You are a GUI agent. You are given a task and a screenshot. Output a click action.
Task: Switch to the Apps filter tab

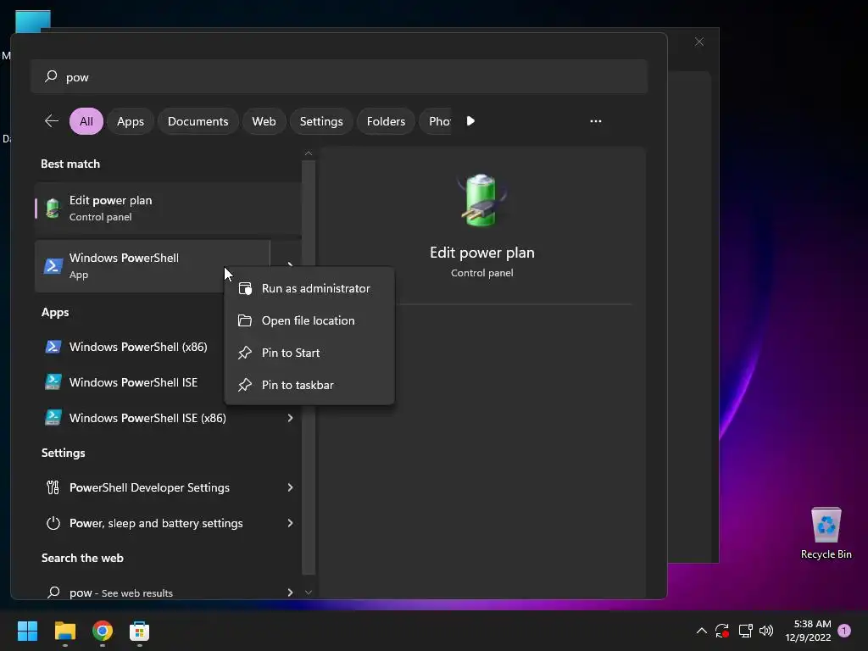click(x=130, y=120)
